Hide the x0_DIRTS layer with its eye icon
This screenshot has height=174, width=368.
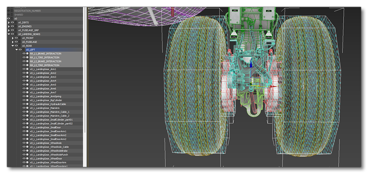point(12,23)
